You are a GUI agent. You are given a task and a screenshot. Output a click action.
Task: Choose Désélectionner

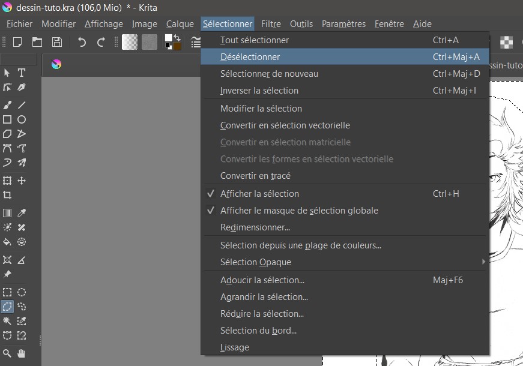click(344, 56)
